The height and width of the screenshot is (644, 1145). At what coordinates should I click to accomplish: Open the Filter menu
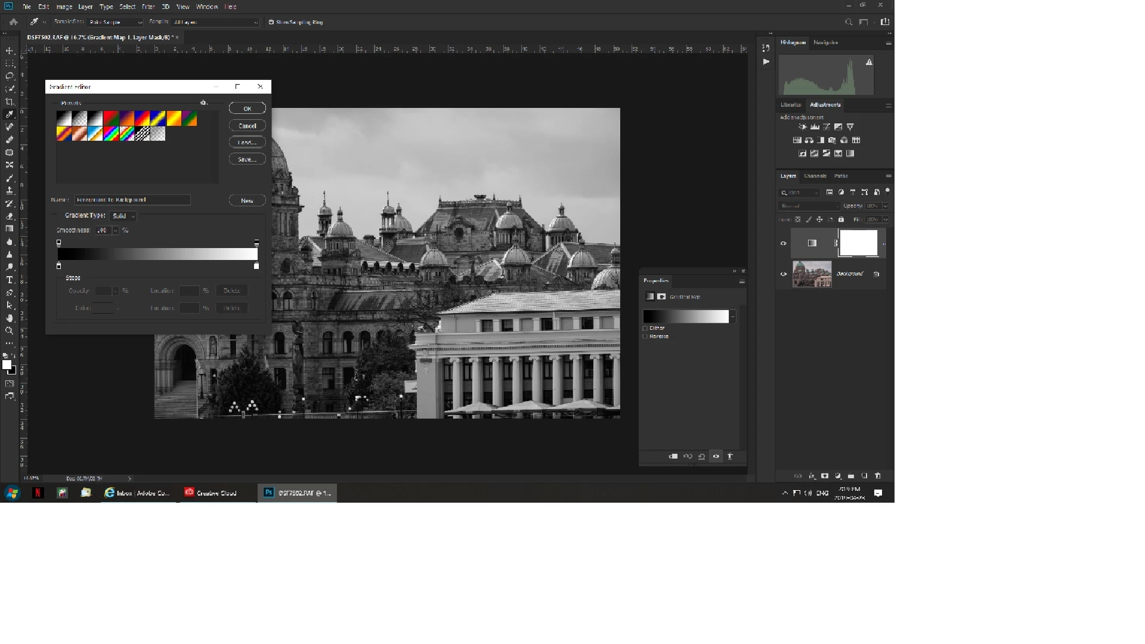pyautogui.click(x=148, y=7)
